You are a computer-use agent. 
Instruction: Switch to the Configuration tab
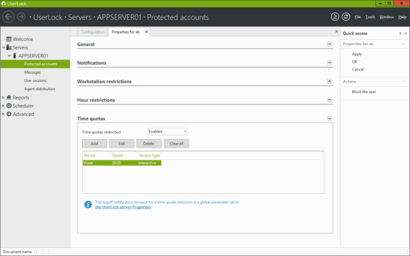93,32
